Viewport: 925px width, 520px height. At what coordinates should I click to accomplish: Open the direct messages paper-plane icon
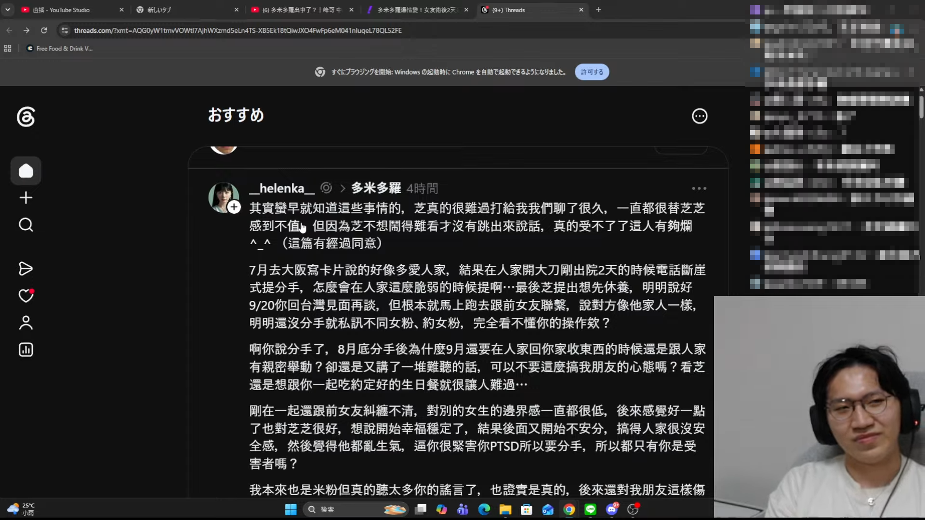point(26,268)
